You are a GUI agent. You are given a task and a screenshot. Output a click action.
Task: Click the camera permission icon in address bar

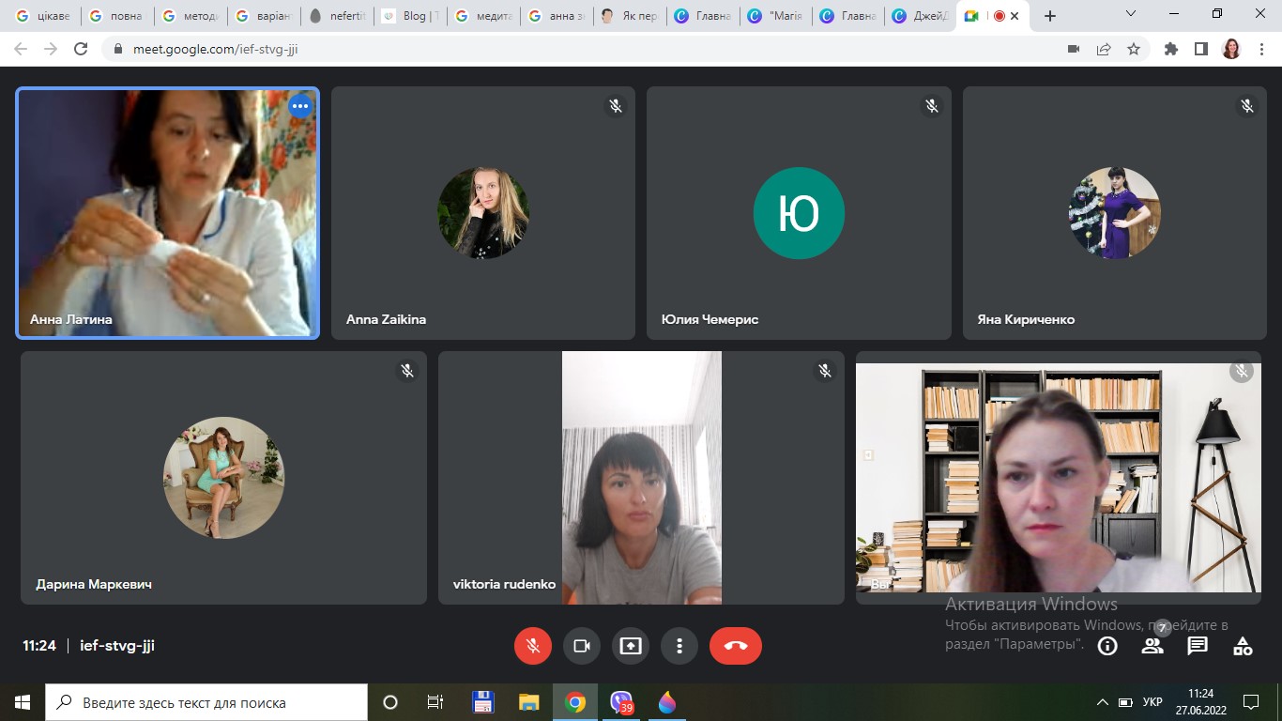point(1074,49)
